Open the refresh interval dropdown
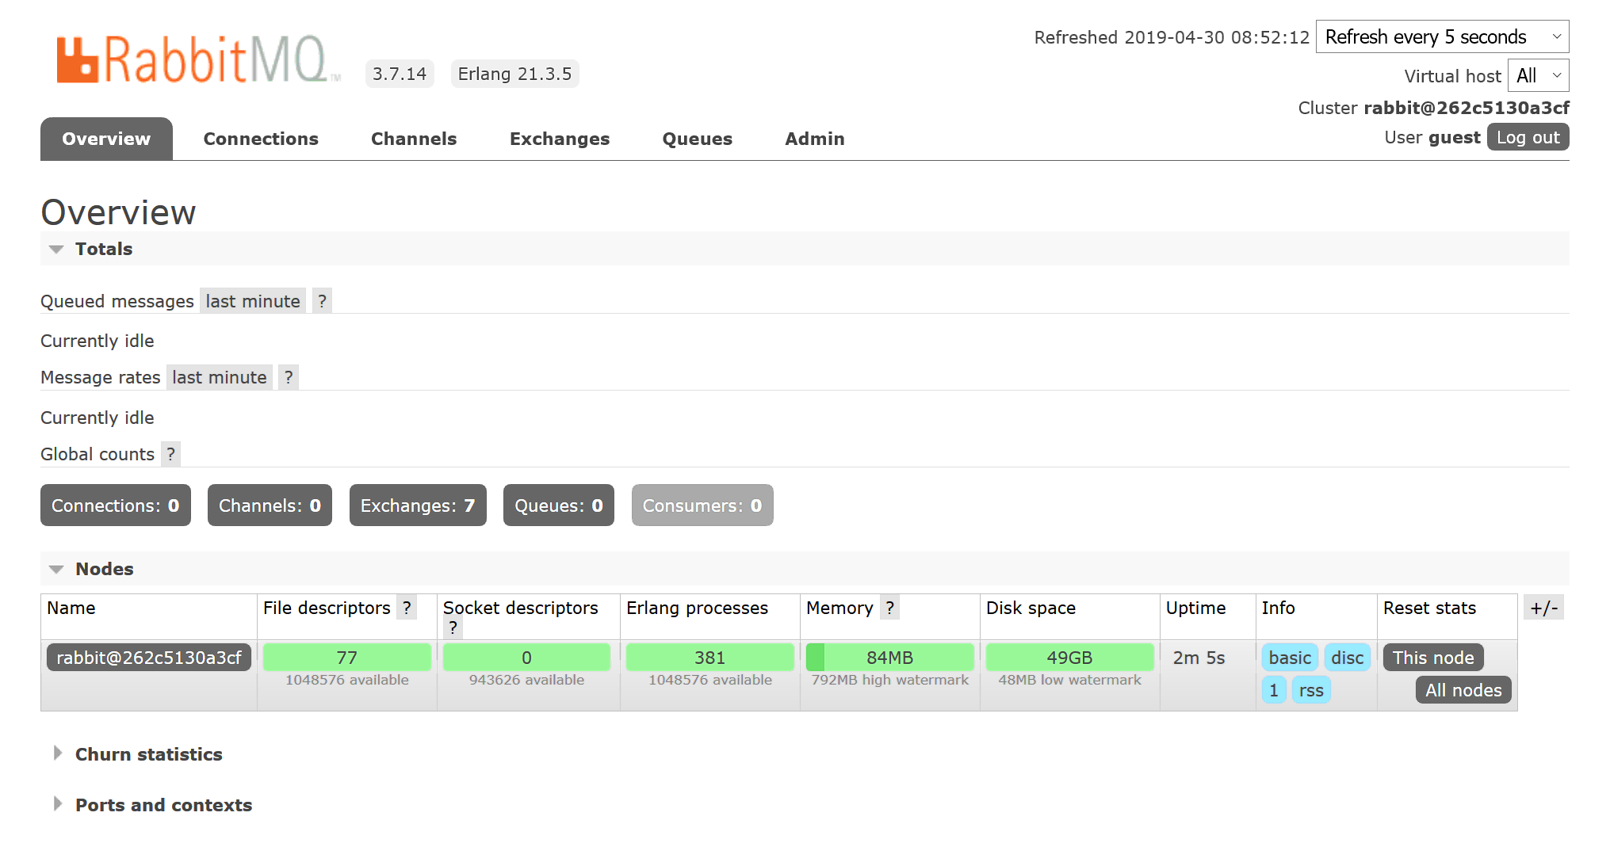The width and height of the screenshot is (1610, 843). 1442,36
